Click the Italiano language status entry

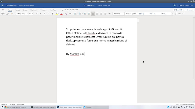tap(20, 104)
